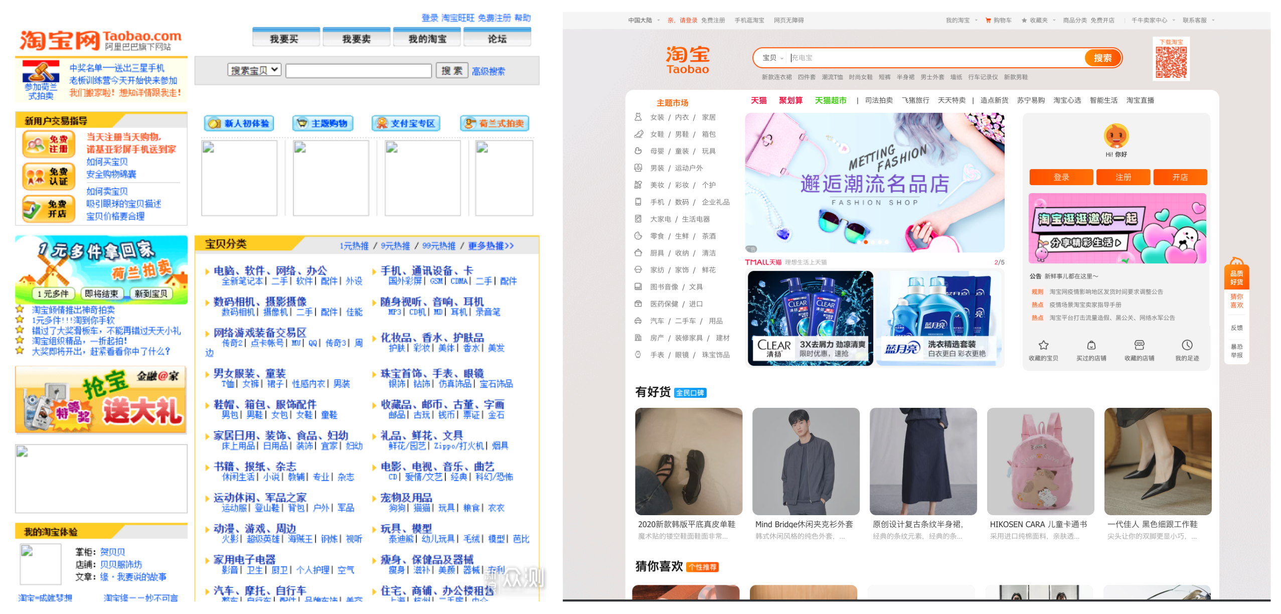This screenshot has height=614, width=1281.
Task: Click the building icon beside 房产
Action: 638,338
